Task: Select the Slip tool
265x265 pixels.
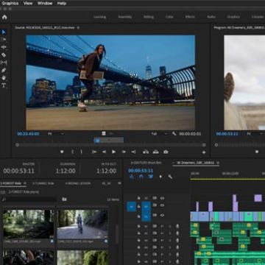Action: click(4, 63)
